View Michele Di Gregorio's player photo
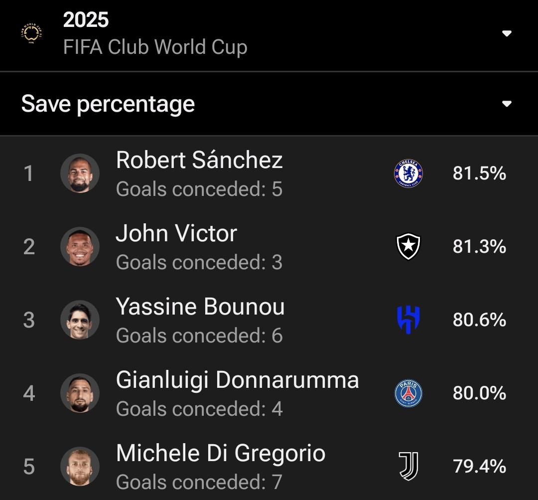 [80, 467]
